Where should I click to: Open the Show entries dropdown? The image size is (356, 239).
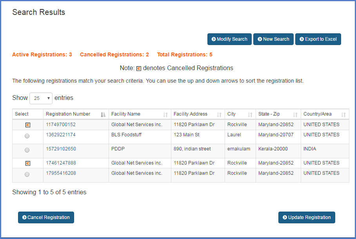(x=41, y=98)
